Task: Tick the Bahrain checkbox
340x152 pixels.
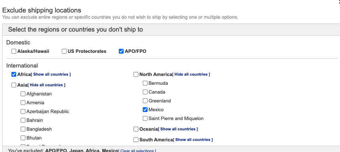Action: (x=23, y=120)
